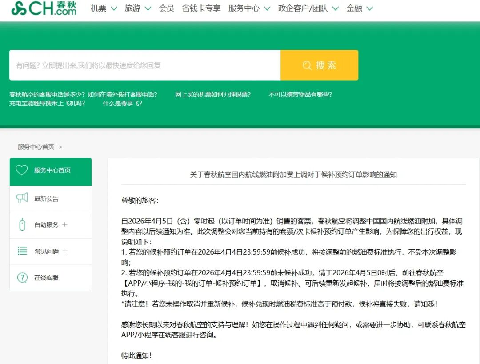Click the heart icon beside 服务中心首页

click(22, 170)
